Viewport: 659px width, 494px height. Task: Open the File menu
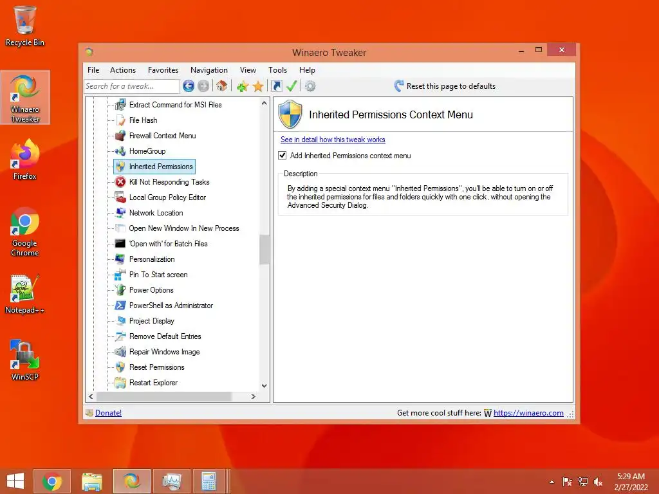(93, 70)
